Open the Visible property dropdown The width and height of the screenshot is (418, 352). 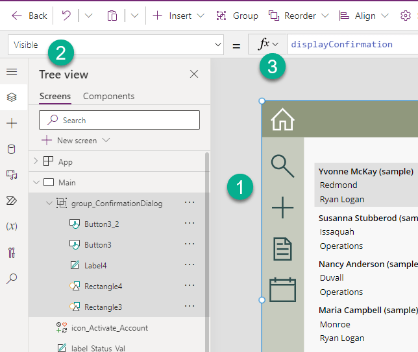[x=116, y=45]
